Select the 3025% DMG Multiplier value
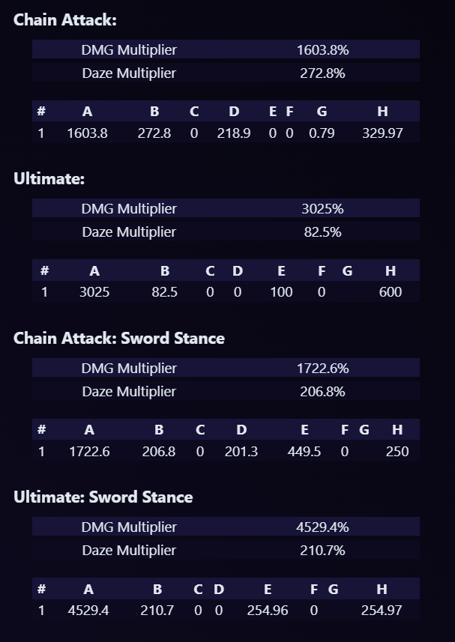 pos(322,209)
